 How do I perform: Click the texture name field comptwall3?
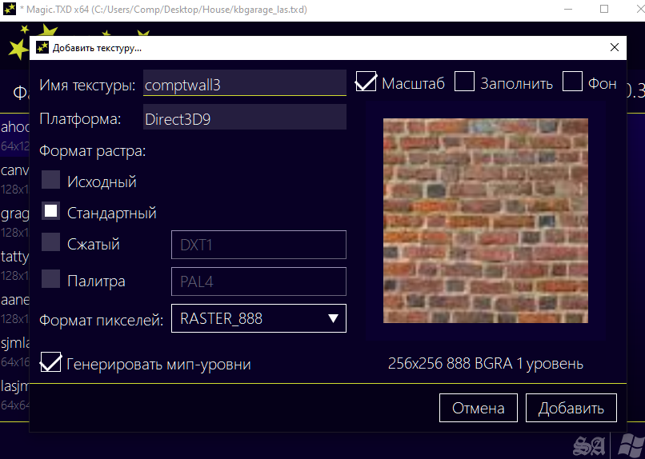click(244, 84)
